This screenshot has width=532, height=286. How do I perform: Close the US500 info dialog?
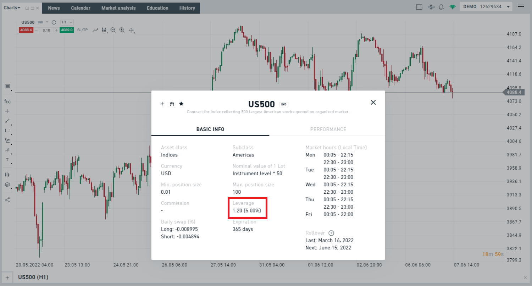tap(373, 103)
